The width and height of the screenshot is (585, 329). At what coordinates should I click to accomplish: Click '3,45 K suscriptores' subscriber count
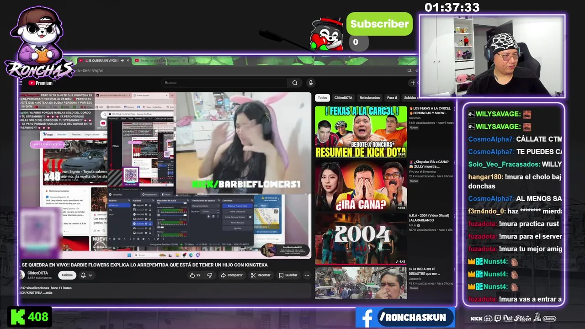point(40,278)
